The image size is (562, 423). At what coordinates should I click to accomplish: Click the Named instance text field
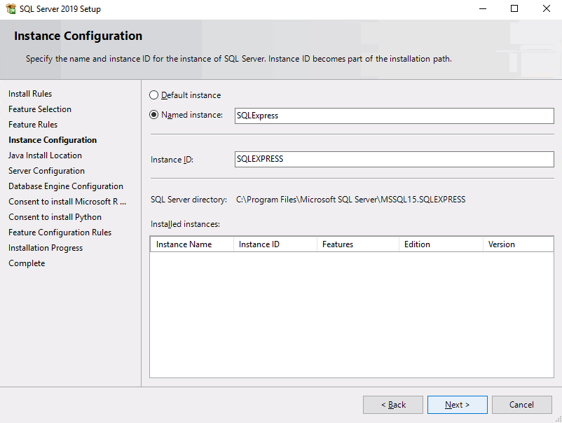395,116
